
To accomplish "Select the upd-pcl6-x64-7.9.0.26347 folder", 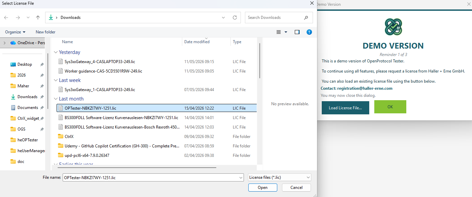I will (156, 156).
